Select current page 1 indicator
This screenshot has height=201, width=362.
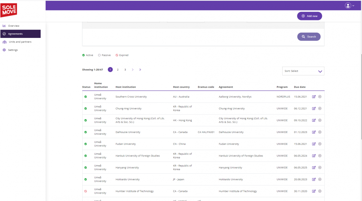coord(110,69)
